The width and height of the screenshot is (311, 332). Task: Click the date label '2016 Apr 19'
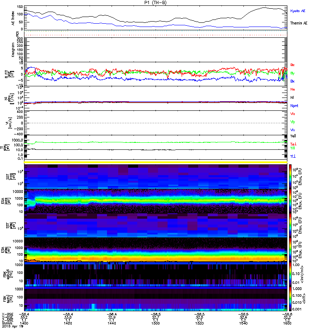point(12,326)
